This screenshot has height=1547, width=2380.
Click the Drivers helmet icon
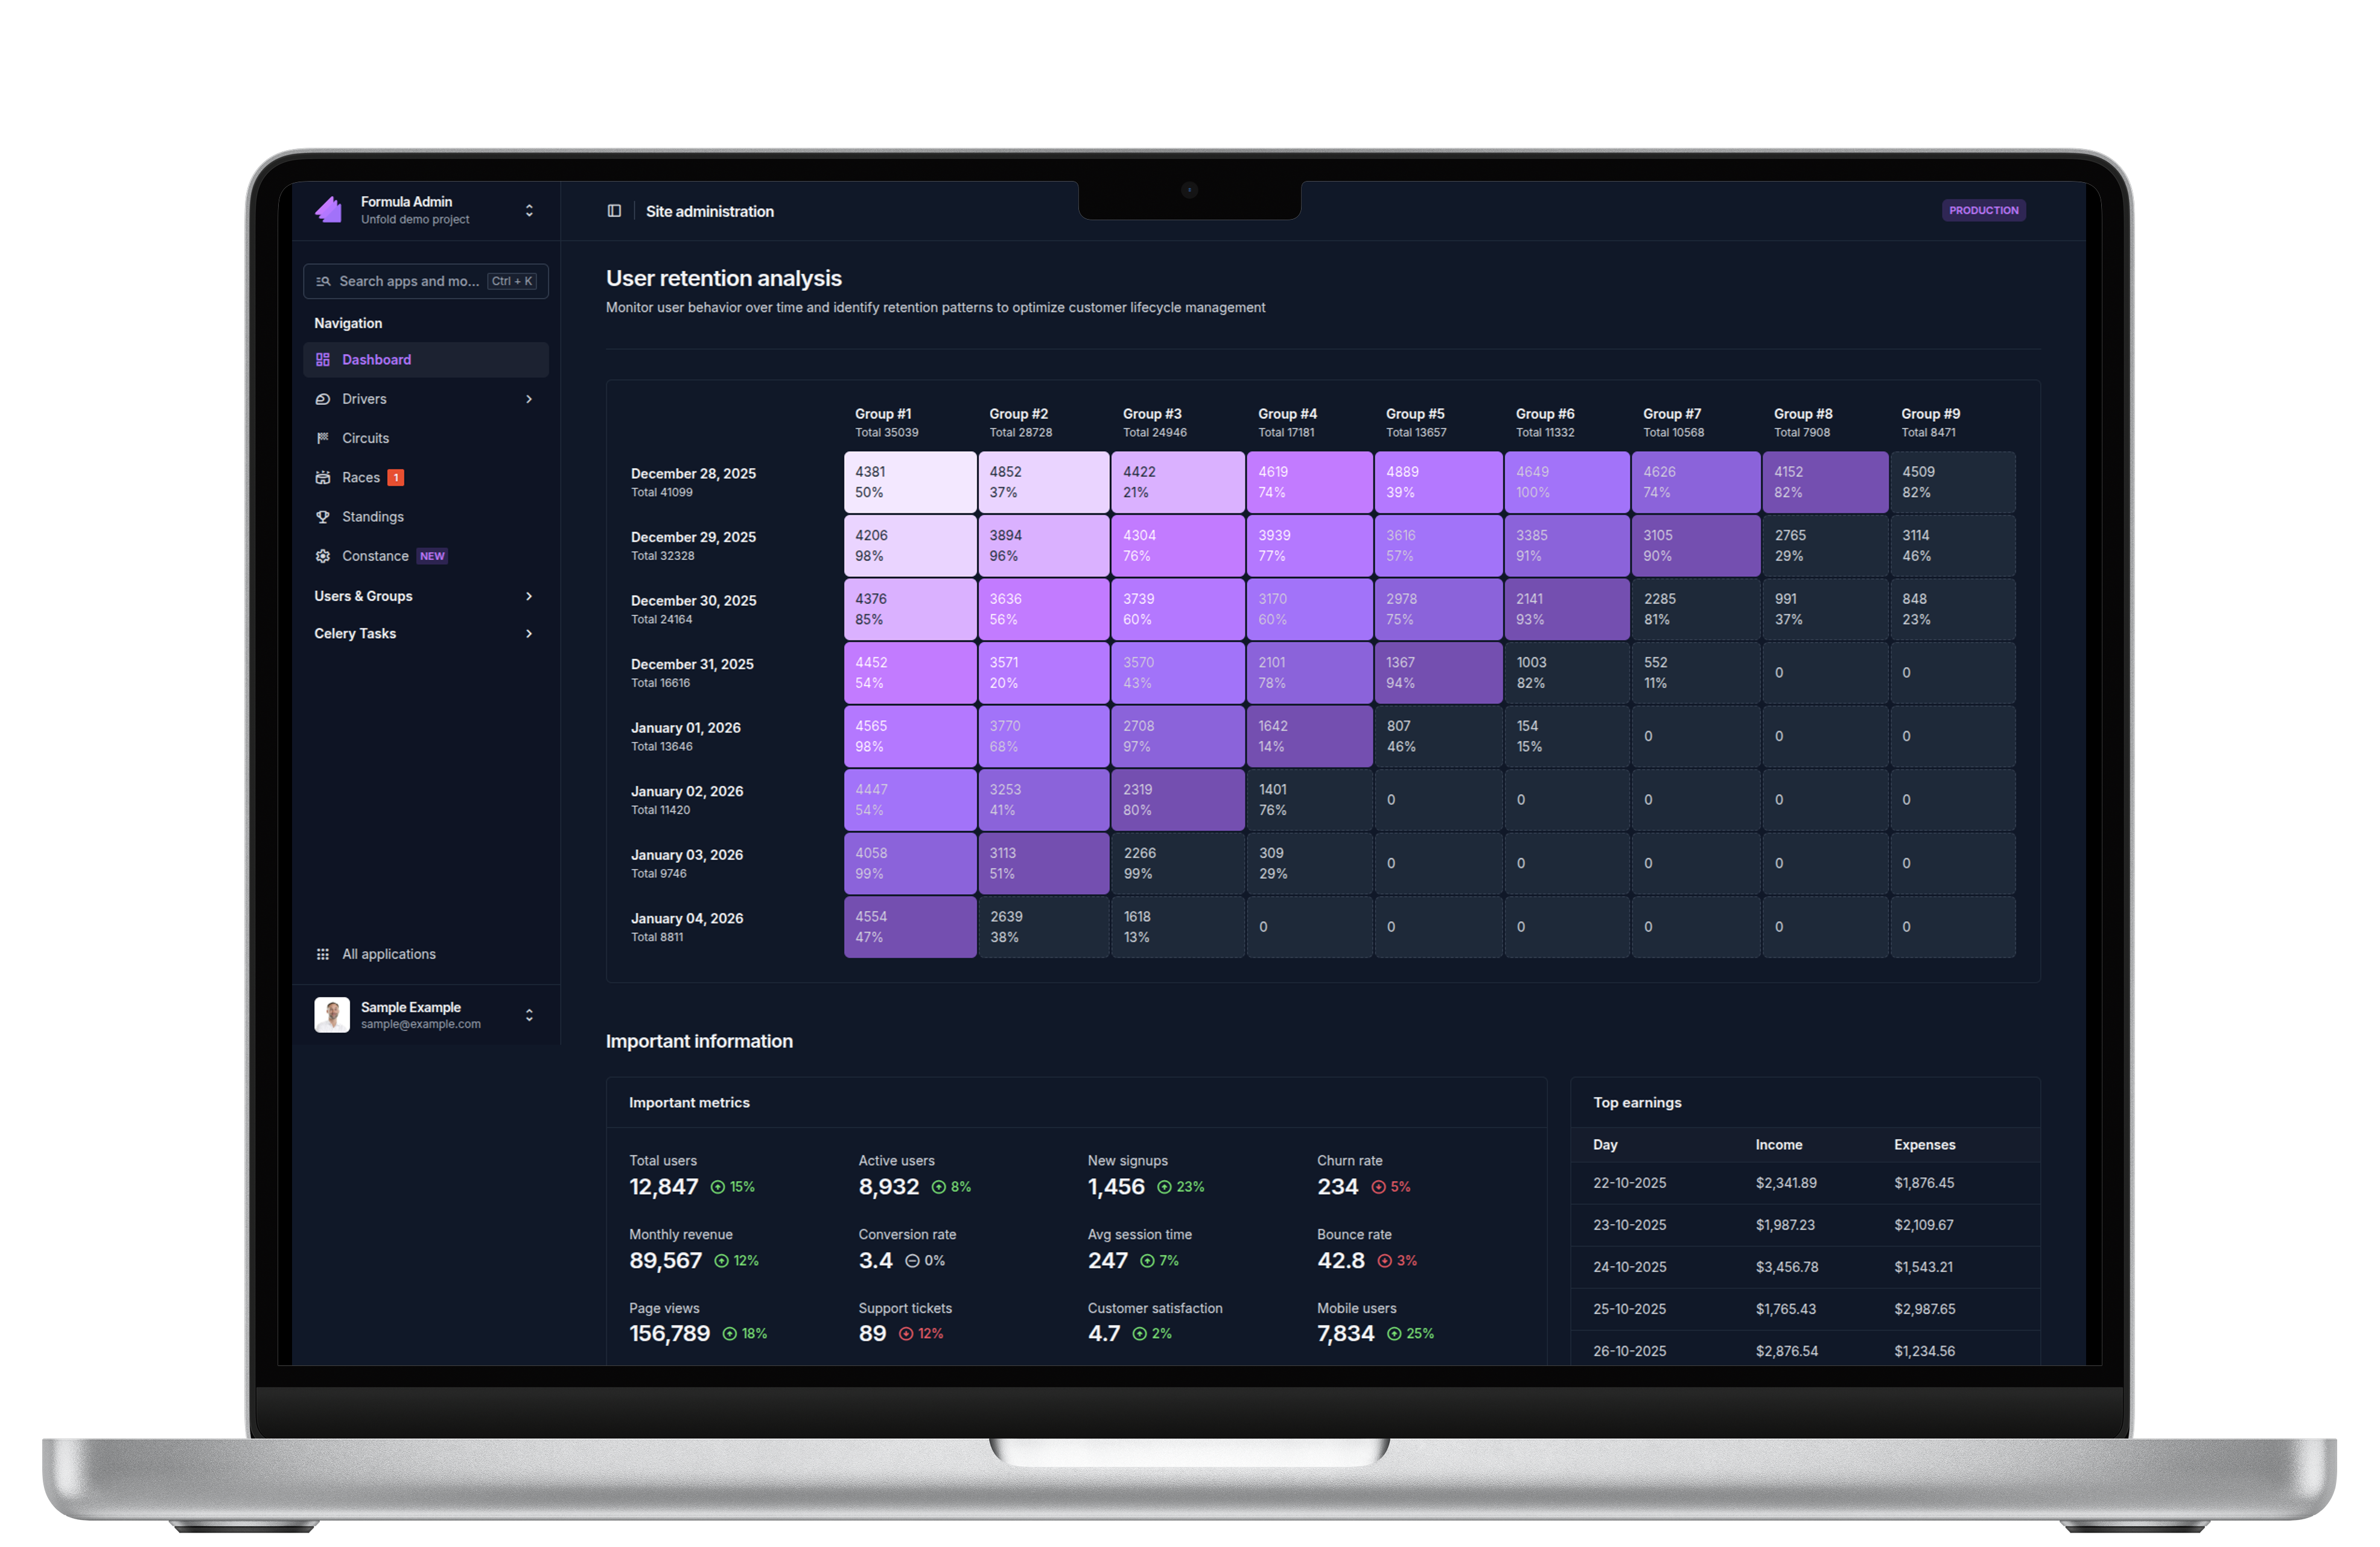click(x=323, y=399)
